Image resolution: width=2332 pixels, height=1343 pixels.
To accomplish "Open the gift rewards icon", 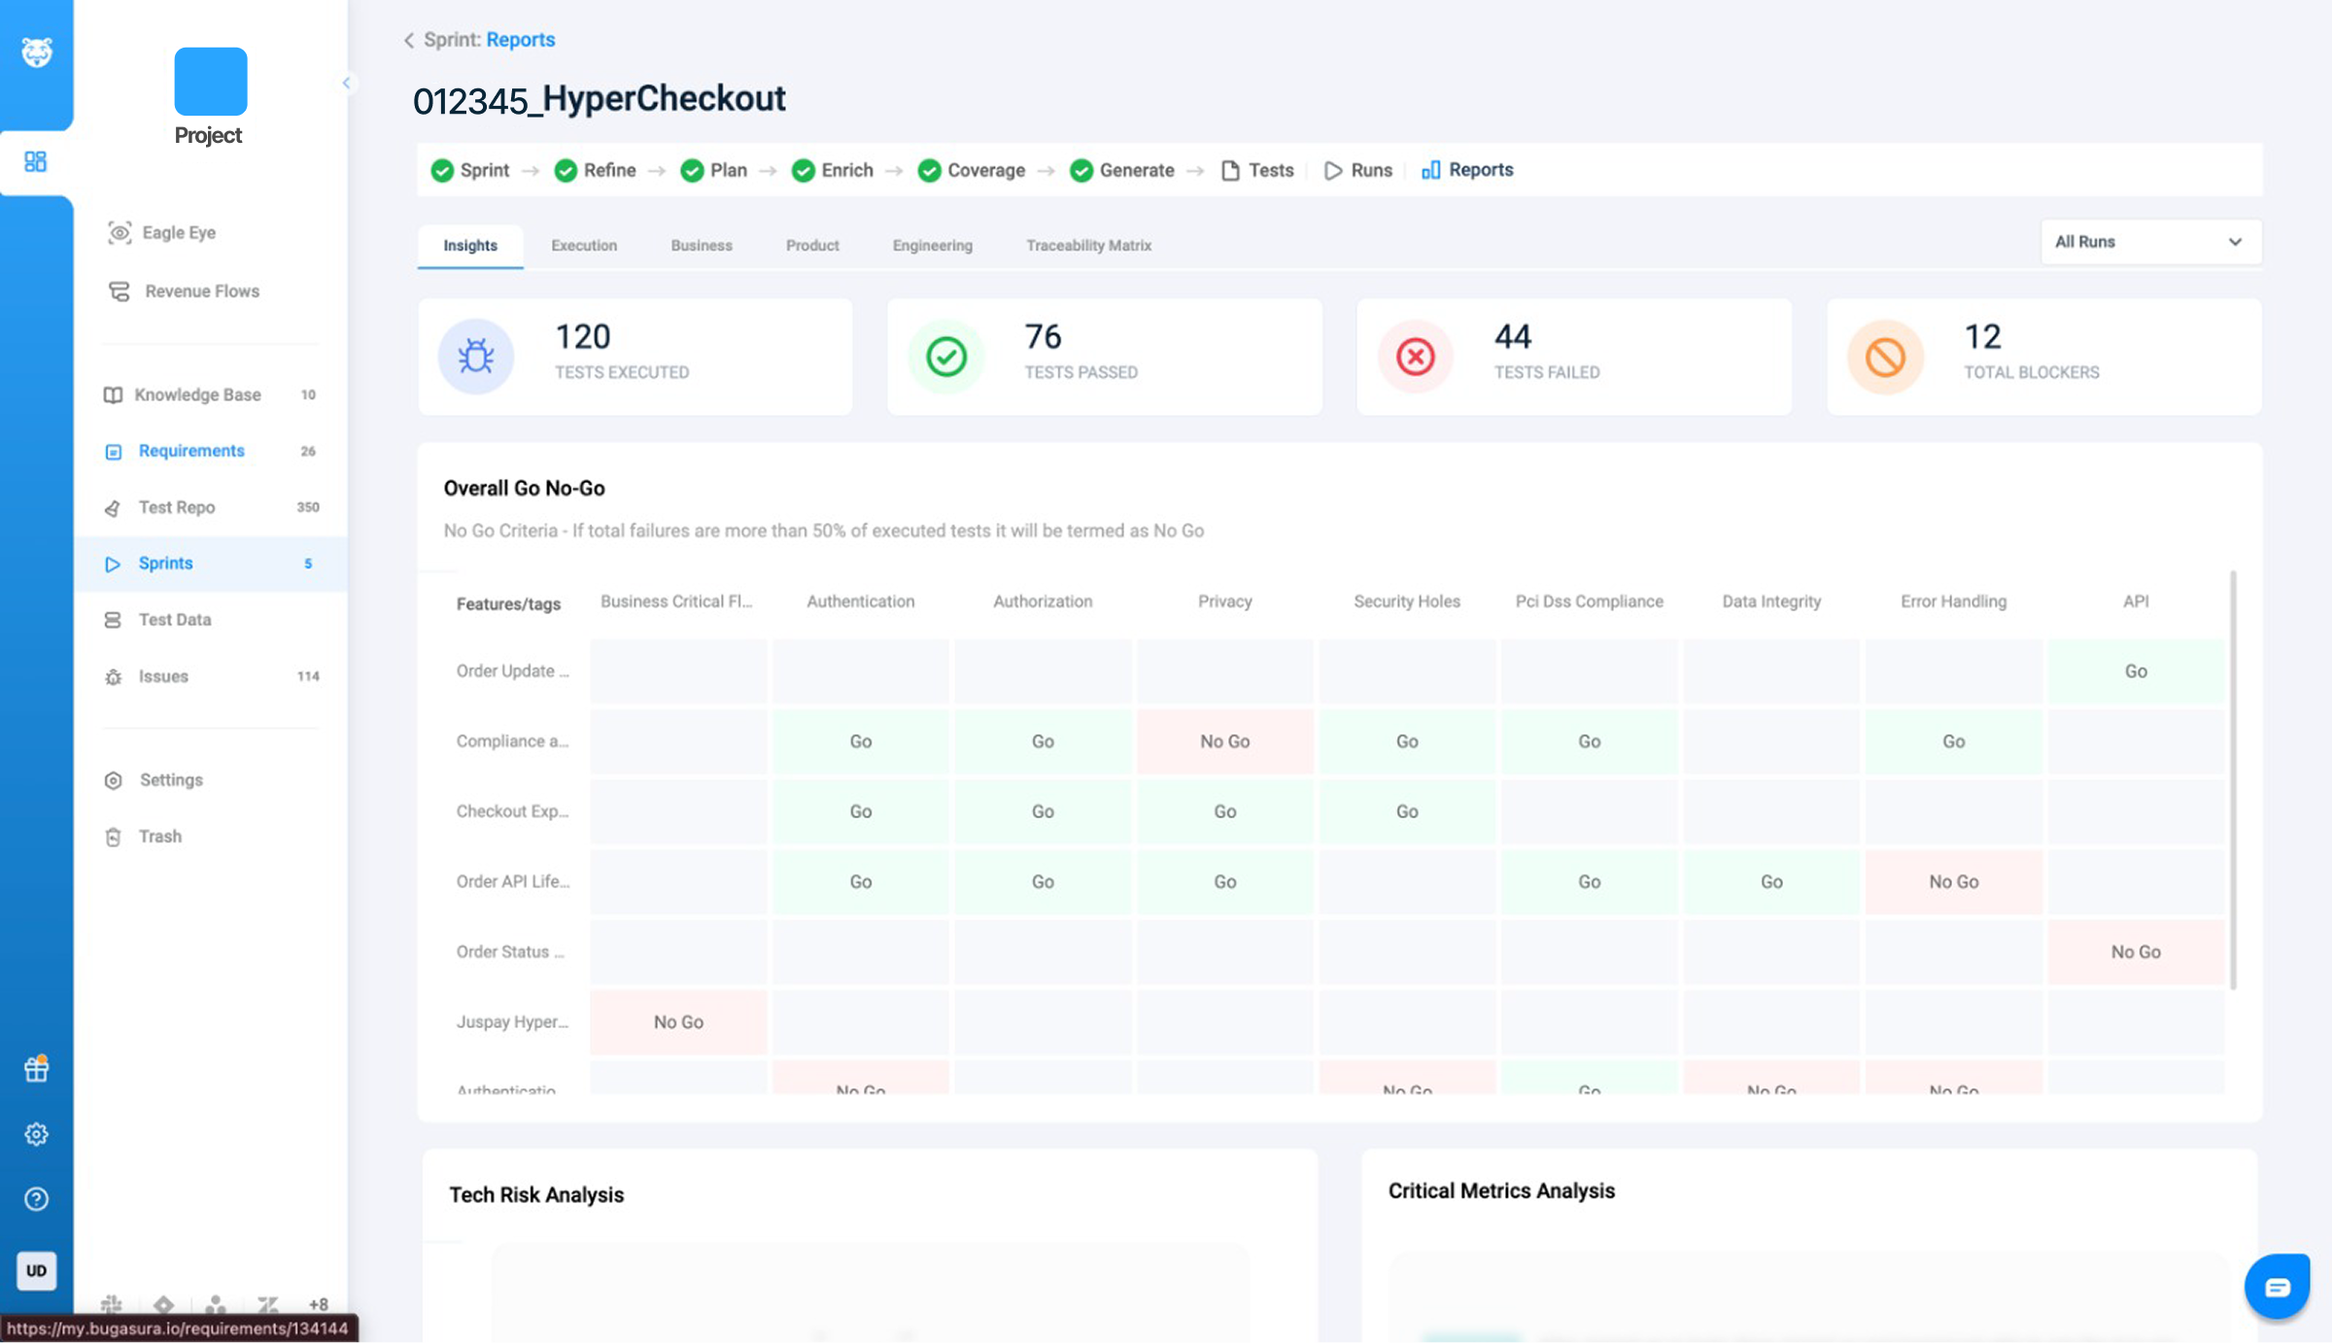I will (x=36, y=1069).
